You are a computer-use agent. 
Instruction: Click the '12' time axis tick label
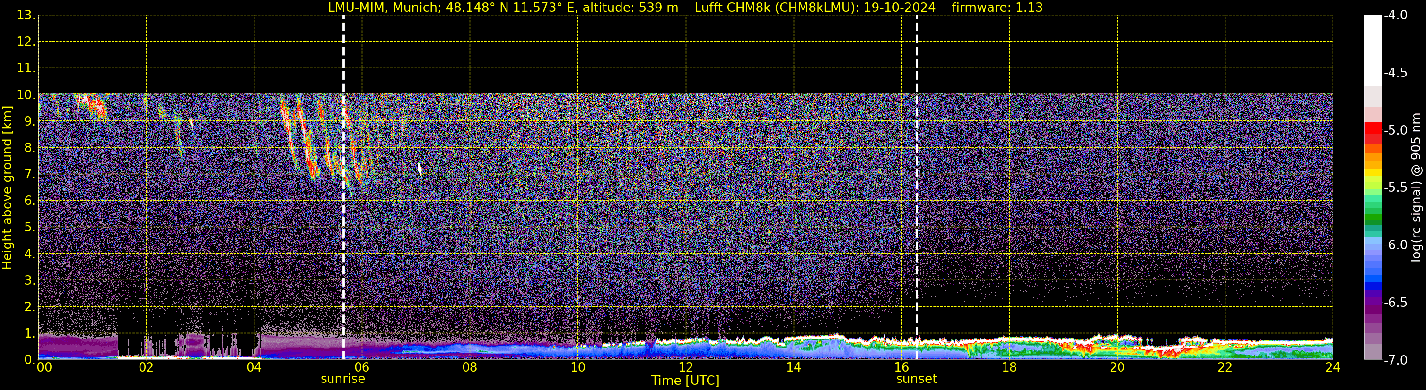coord(686,367)
